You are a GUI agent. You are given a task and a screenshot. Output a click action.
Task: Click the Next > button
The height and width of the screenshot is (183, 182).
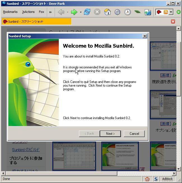coord(110,134)
